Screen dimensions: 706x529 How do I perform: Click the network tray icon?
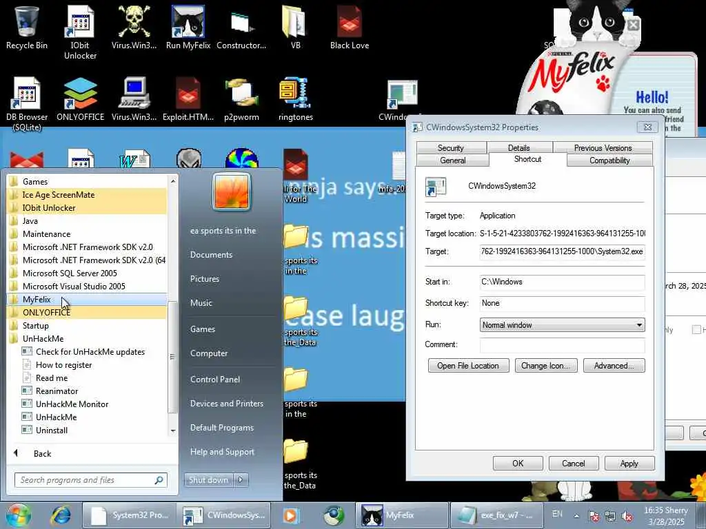click(x=610, y=517)
